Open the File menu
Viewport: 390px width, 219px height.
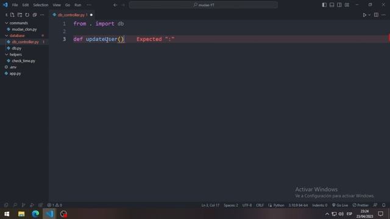[15, 5]
